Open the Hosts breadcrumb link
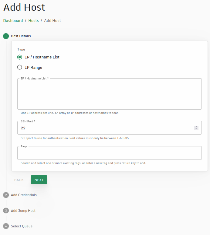This screenshot has width=210, height=235. pyautogui.click(x=34, y=20)
